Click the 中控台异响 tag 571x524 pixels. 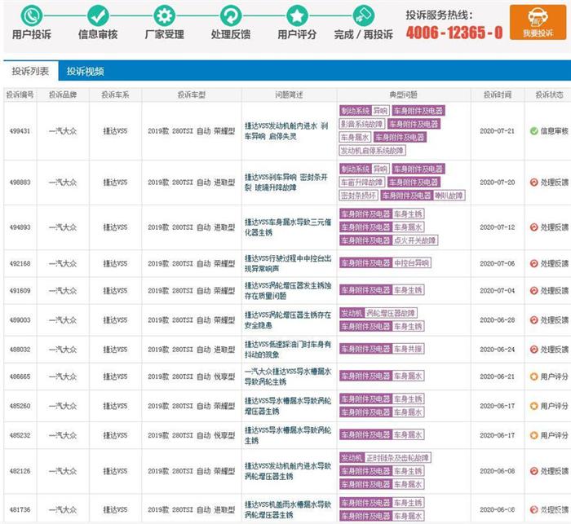411,263
